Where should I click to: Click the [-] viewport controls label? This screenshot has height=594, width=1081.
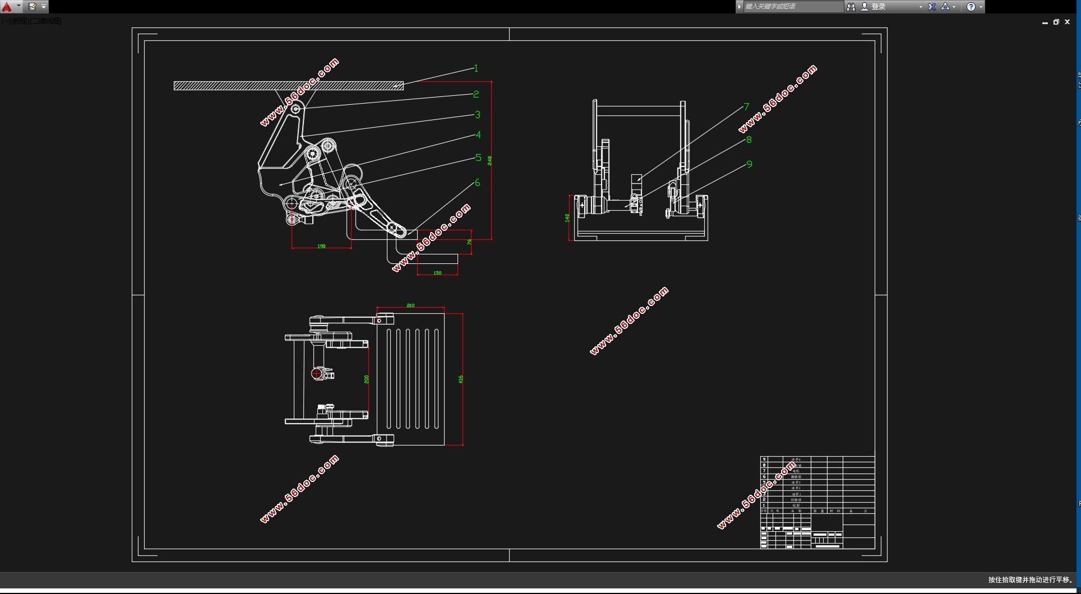pyautogui.click(x=5, y=21)
